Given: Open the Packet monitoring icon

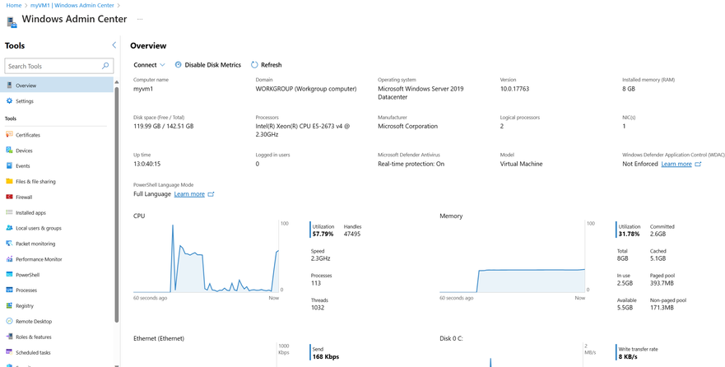Looking at the screenshot, I should point(9,244).
